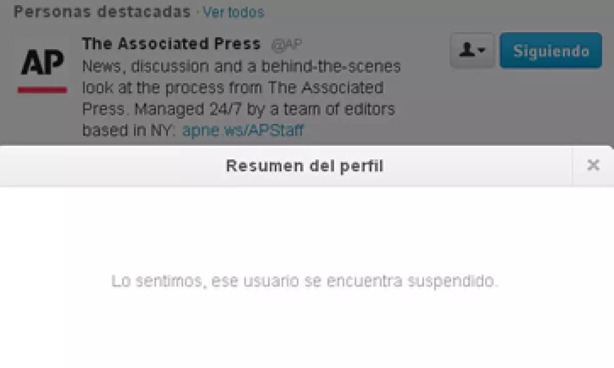The width and height of the screenshot is (614, 368).
Task: Open The Associated Press profile name
Action: 171,44
